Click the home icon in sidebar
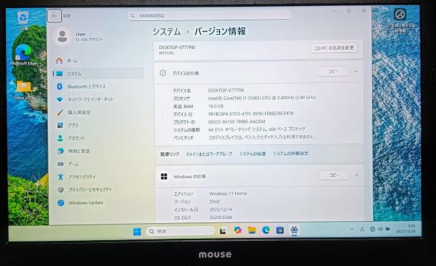 59,61
